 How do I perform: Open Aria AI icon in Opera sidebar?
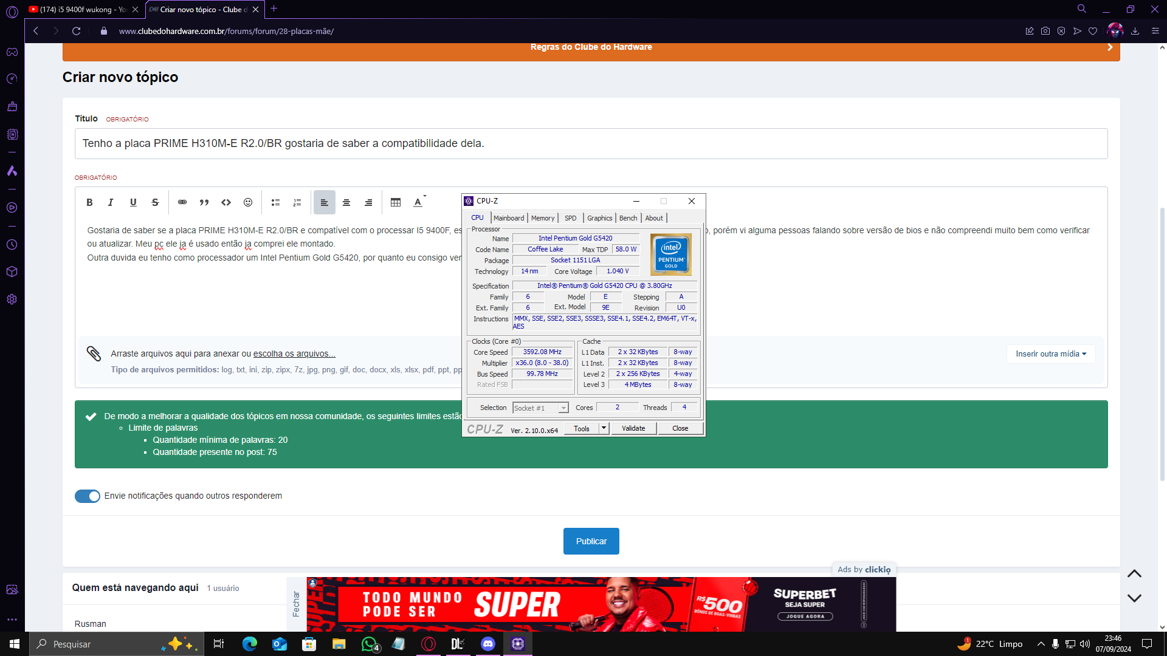pos(12,171)
